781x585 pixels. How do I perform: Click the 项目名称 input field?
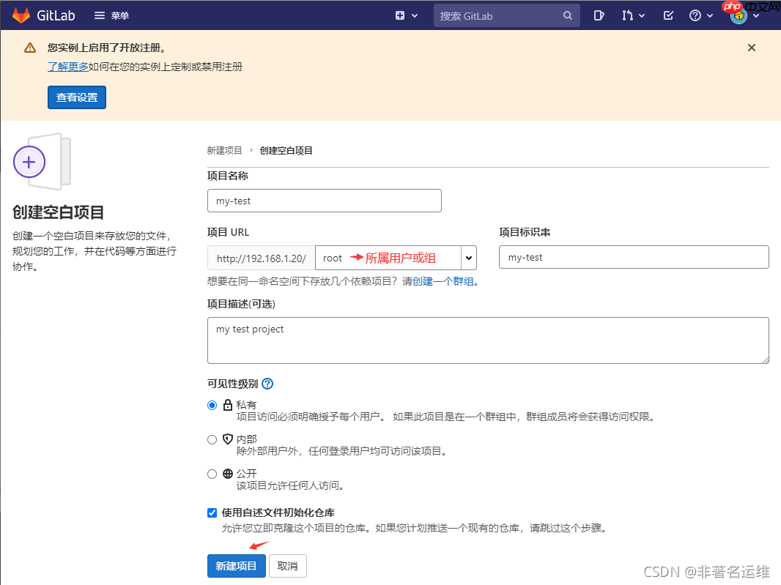coord(325,200)
